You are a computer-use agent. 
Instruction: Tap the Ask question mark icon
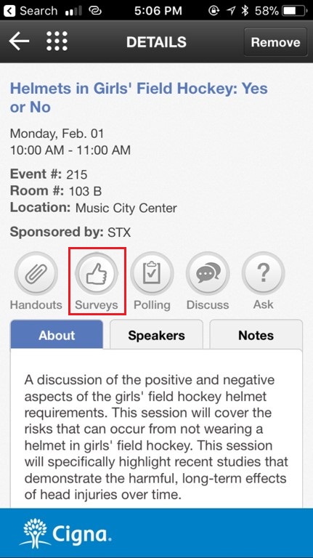tap(263, 274)
